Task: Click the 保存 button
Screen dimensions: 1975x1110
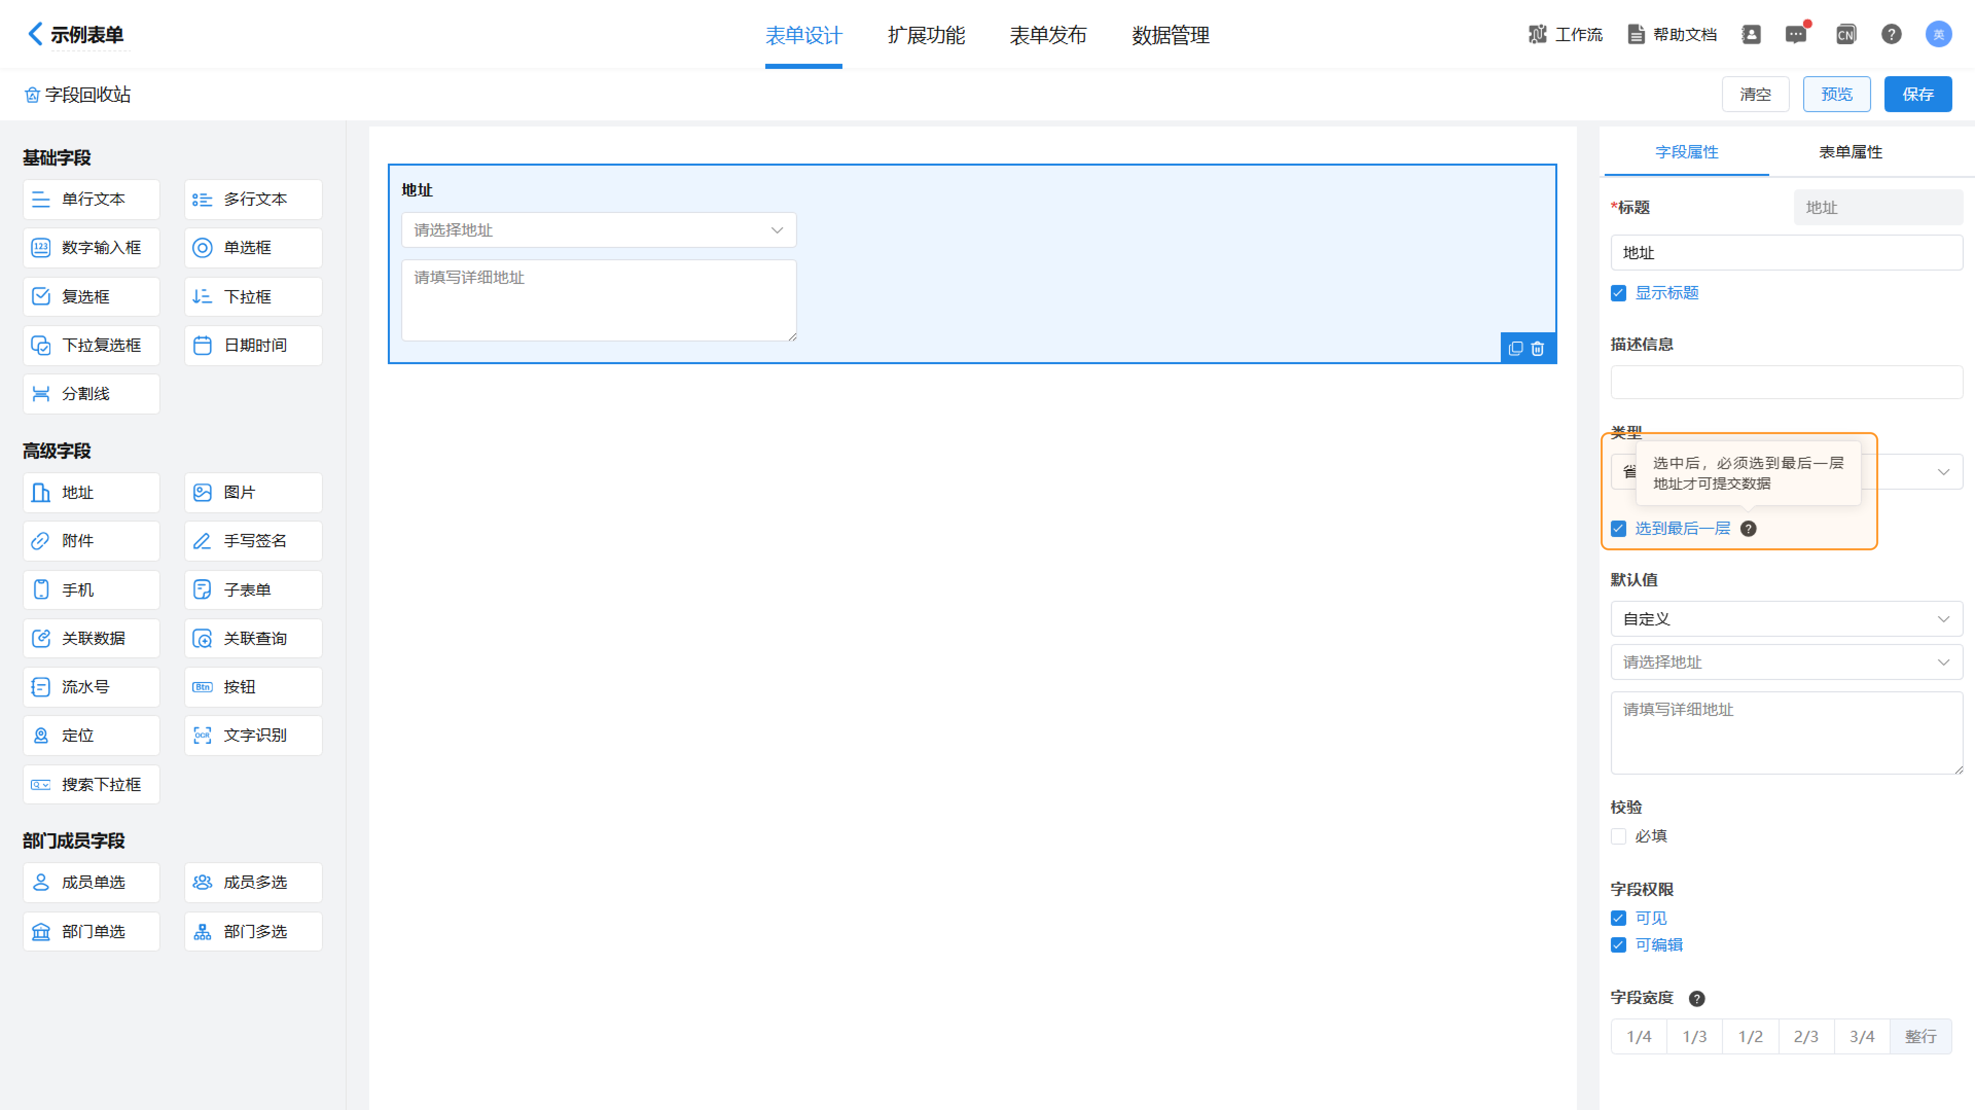Action: [1917, 94]
